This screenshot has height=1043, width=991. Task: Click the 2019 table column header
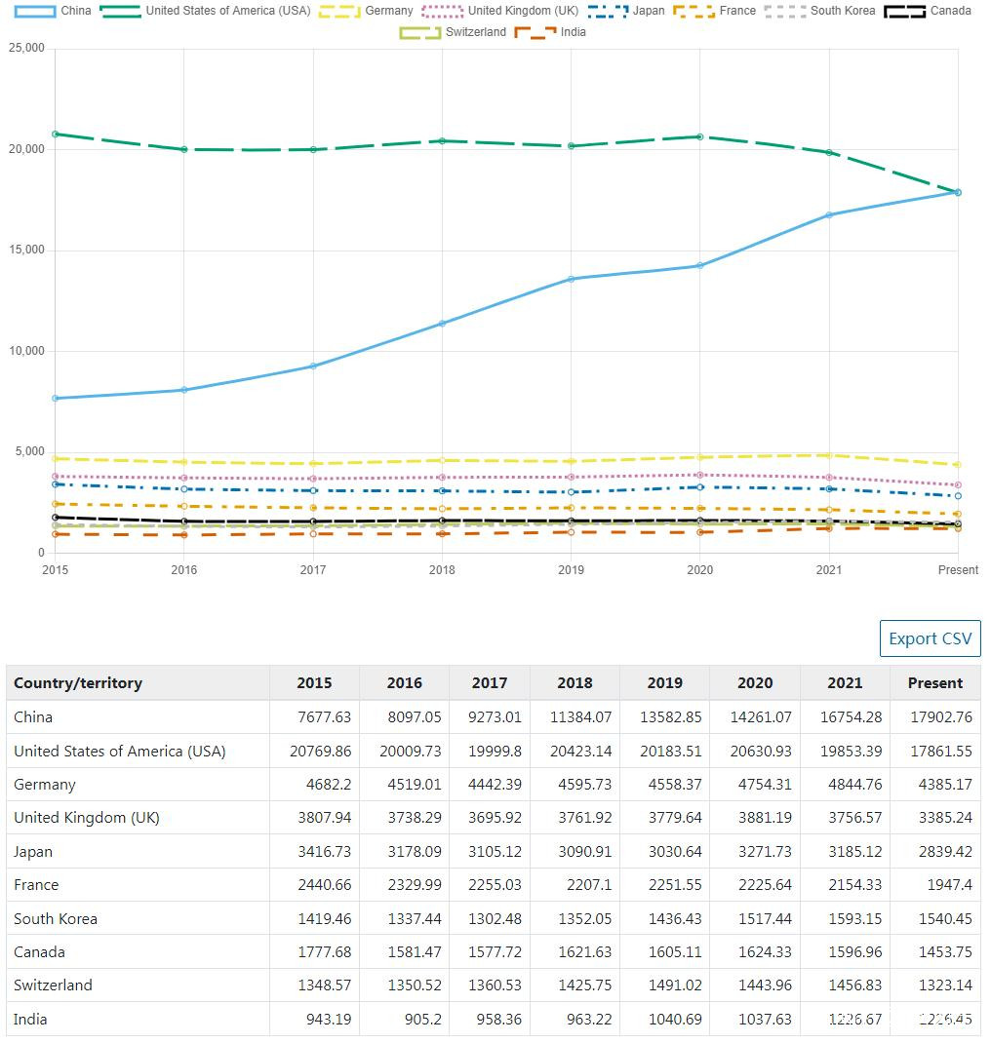665,683
